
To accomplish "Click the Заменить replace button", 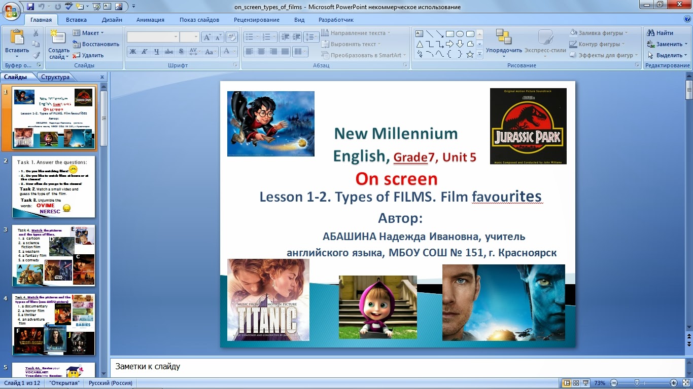I will 667,44.
